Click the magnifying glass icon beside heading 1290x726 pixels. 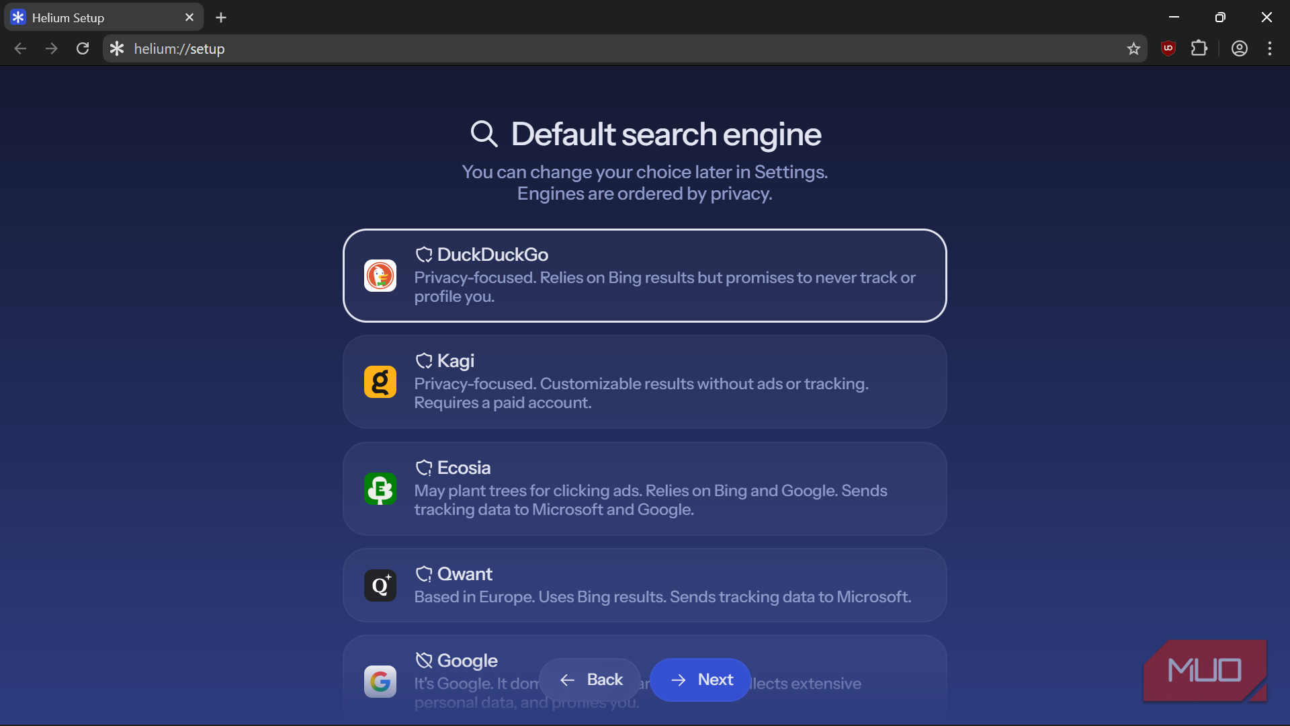coord(484,134)
